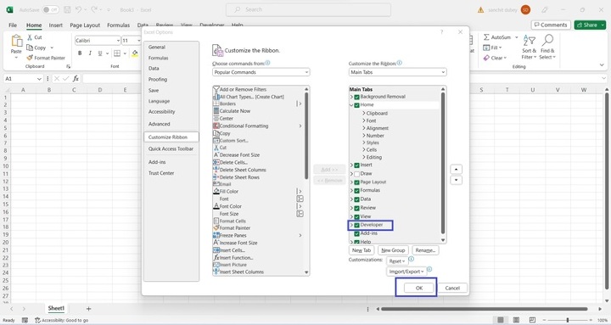611x325 pixels.
Task: Click the Cut scissors icon
Action: click(30, 37)
